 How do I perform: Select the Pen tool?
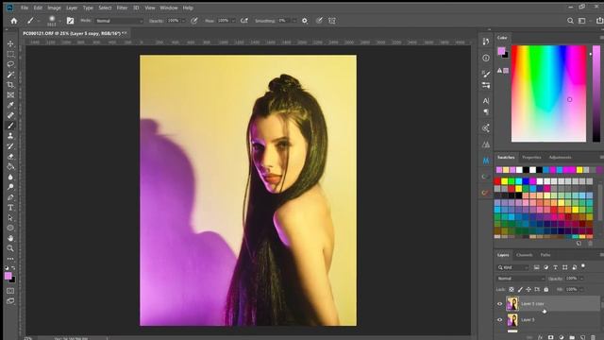tap(10, 197)
